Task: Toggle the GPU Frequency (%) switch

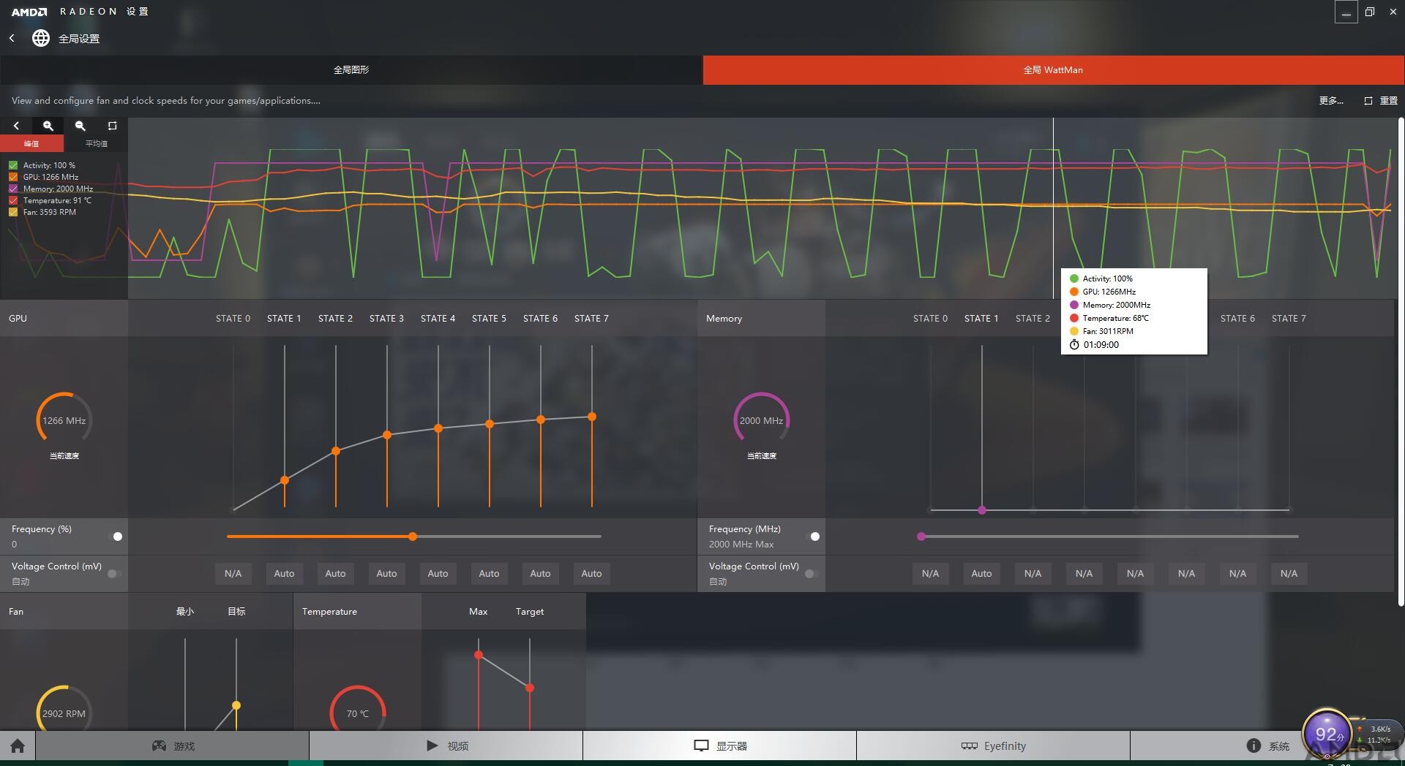Action: (x=116, y=536)
